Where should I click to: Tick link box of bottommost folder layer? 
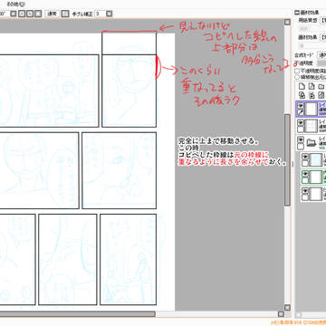[x=306, y=197]
